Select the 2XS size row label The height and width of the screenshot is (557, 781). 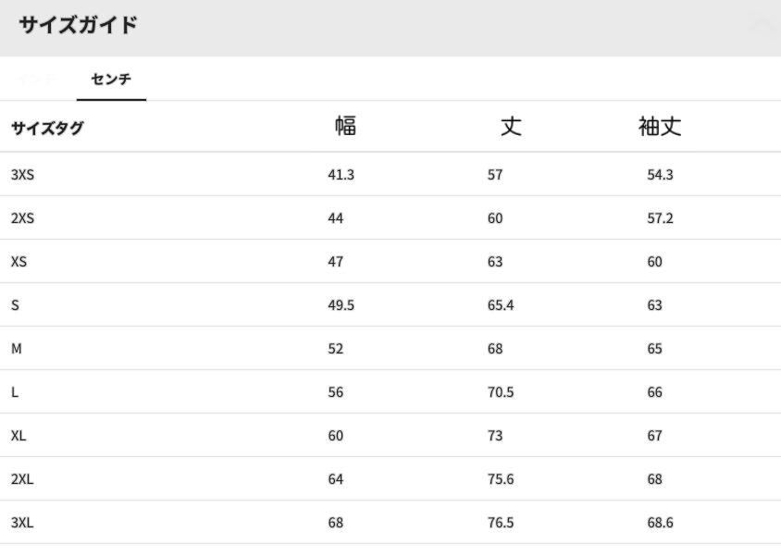pyautogui.click(x=22, y=218)
